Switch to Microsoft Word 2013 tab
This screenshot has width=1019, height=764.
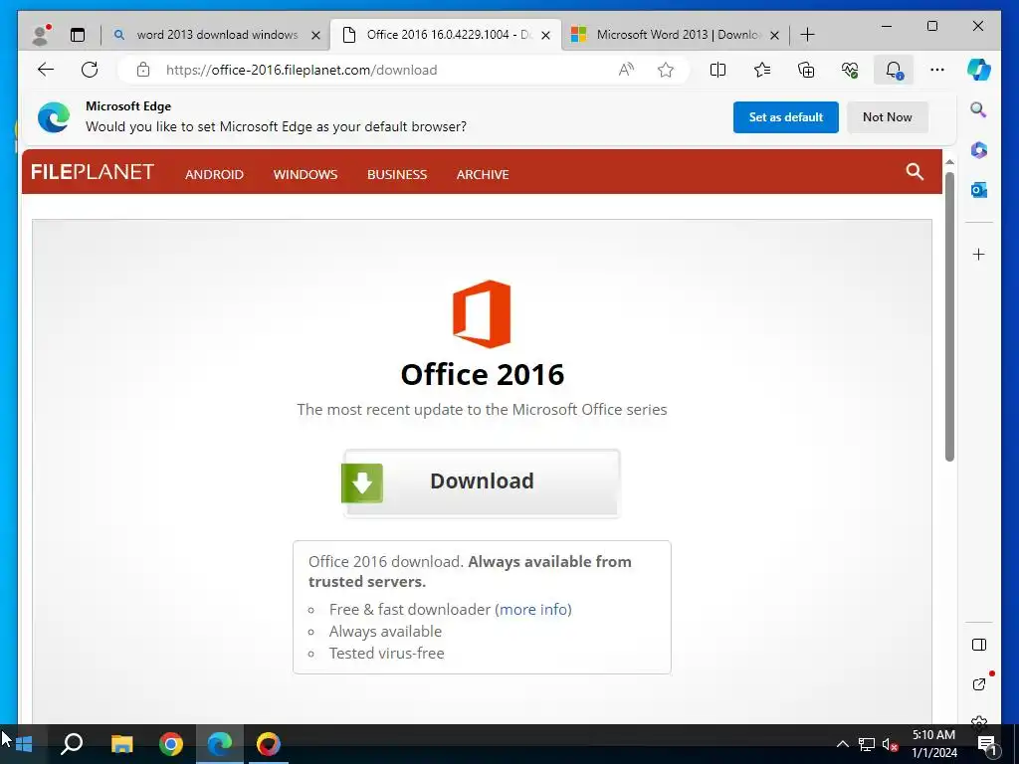click(677, 35)
